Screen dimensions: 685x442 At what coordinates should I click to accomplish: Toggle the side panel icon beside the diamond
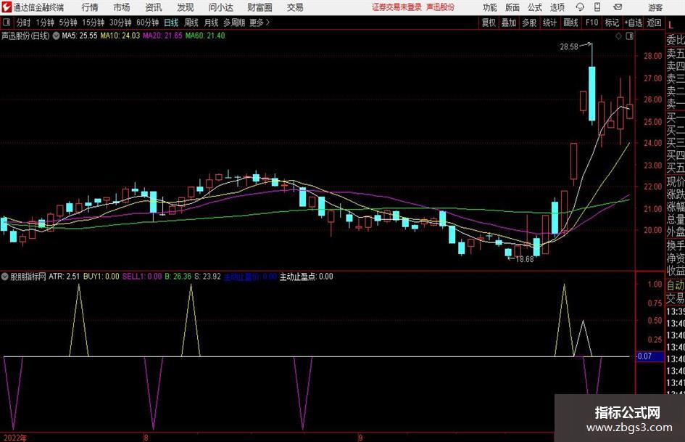point(629,36)
